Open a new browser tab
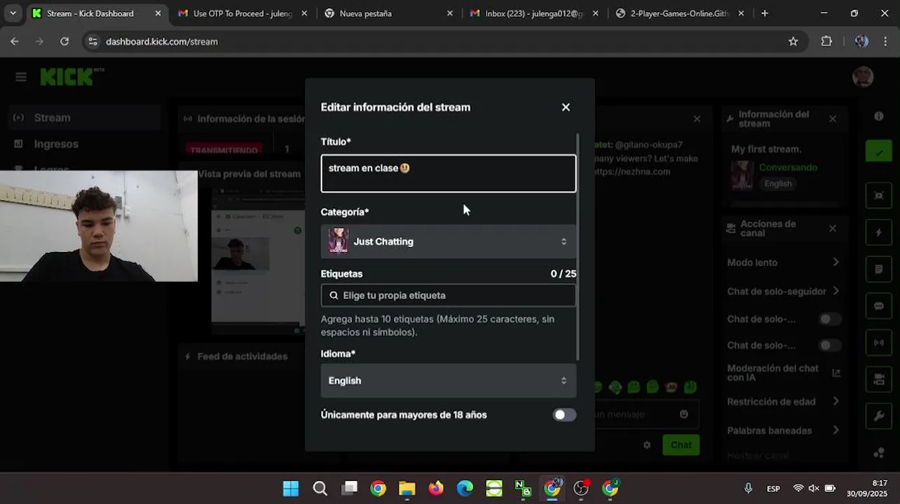 pos(765,13)
